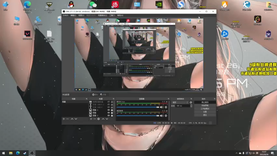Pop out the Scenes dock panel

[x=86, y=99]
